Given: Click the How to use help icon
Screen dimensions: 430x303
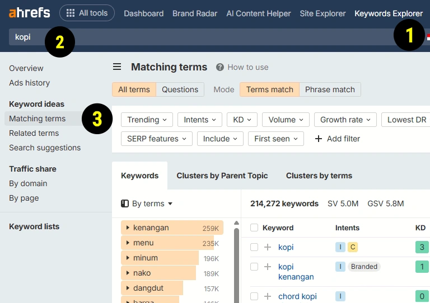Looking at the screenshot, I should click(219, 67).
